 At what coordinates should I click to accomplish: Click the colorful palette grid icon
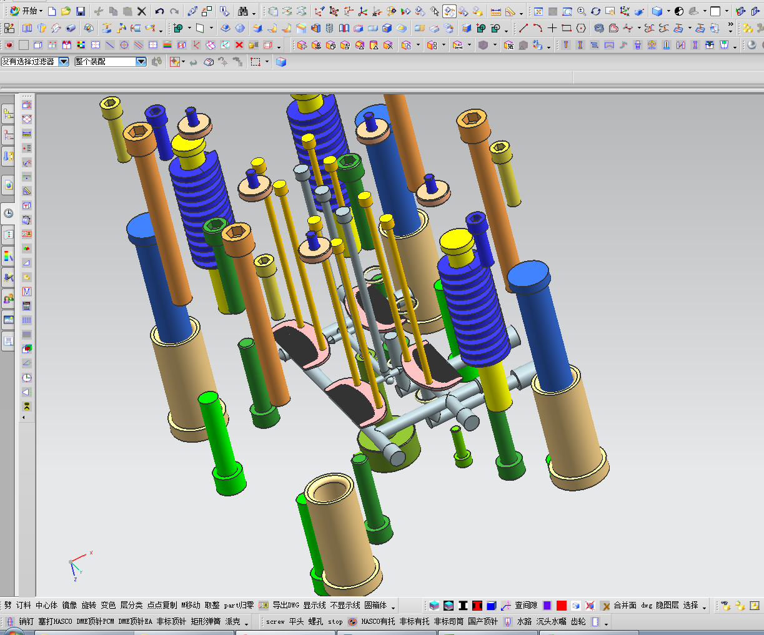(81, 45)
